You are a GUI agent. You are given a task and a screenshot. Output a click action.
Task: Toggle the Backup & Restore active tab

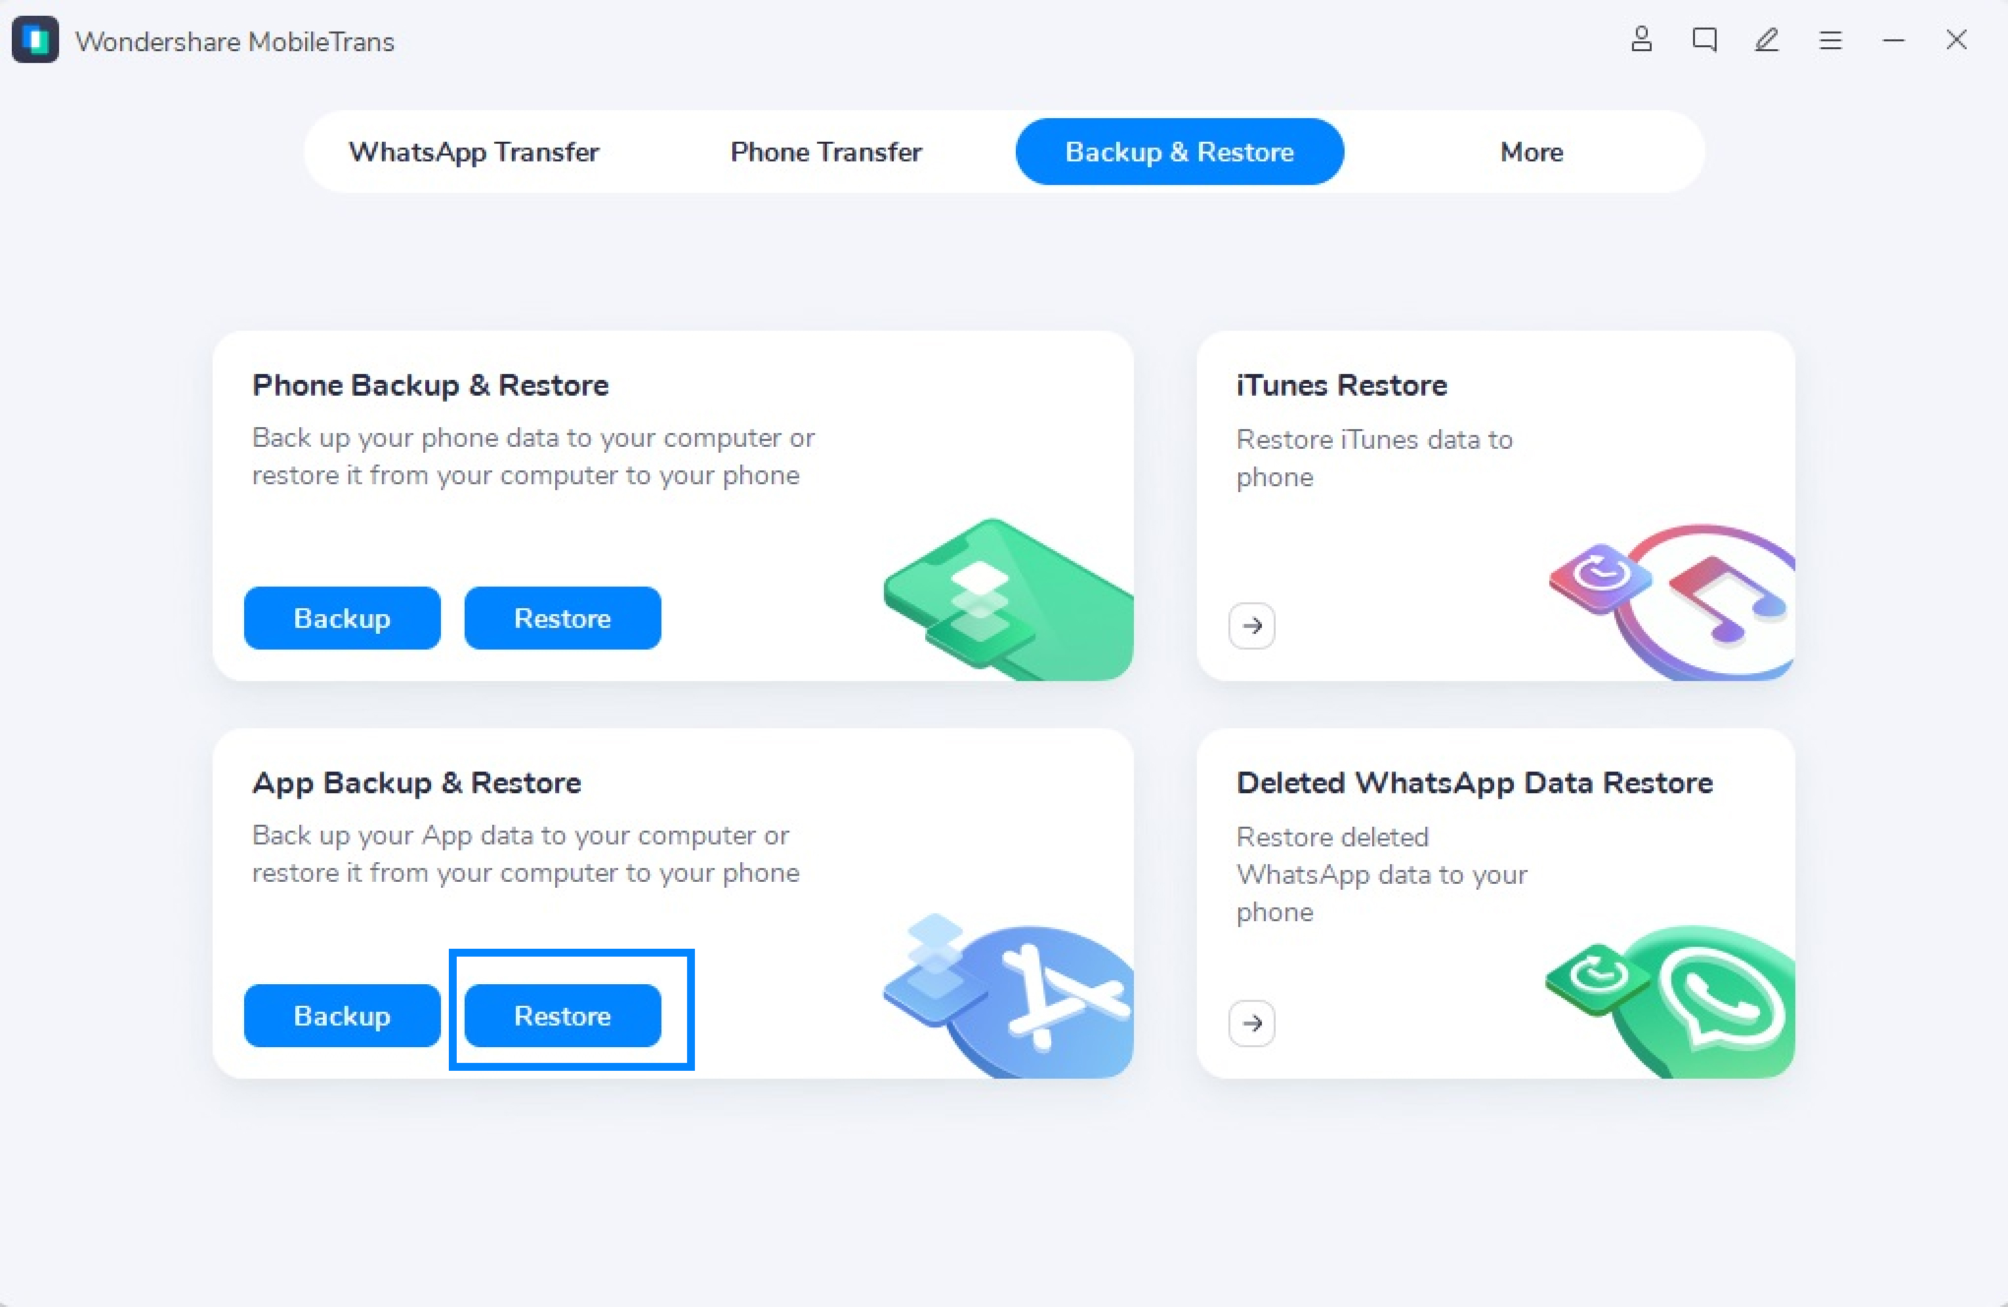pyautogui.click(x=1180, y=152)
